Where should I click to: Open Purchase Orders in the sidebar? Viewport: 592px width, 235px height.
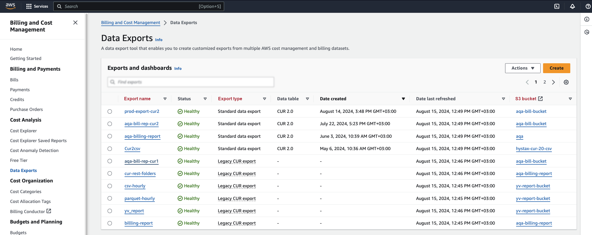tap(26, 109)
